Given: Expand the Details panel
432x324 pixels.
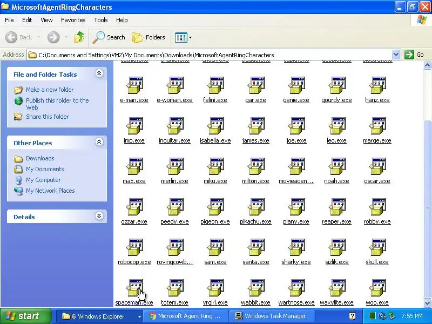Looking at the screenshot, I should coord(99,216).
